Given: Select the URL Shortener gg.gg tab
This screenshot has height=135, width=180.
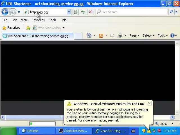Looking at the screenshot, I should click(x=38, y=36).
